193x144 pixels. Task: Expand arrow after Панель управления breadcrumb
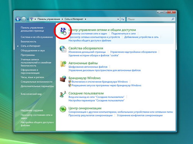(62, 19)
